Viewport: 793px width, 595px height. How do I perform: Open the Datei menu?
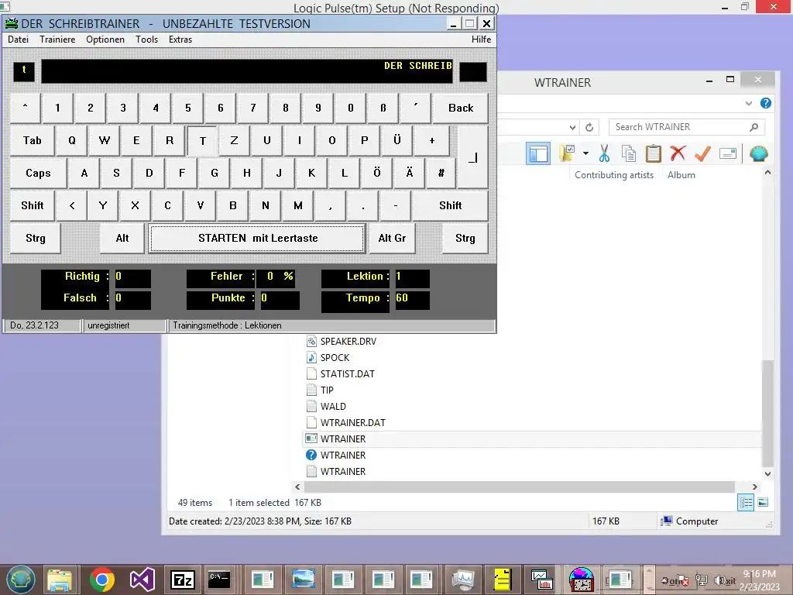(x=19, y=40)
